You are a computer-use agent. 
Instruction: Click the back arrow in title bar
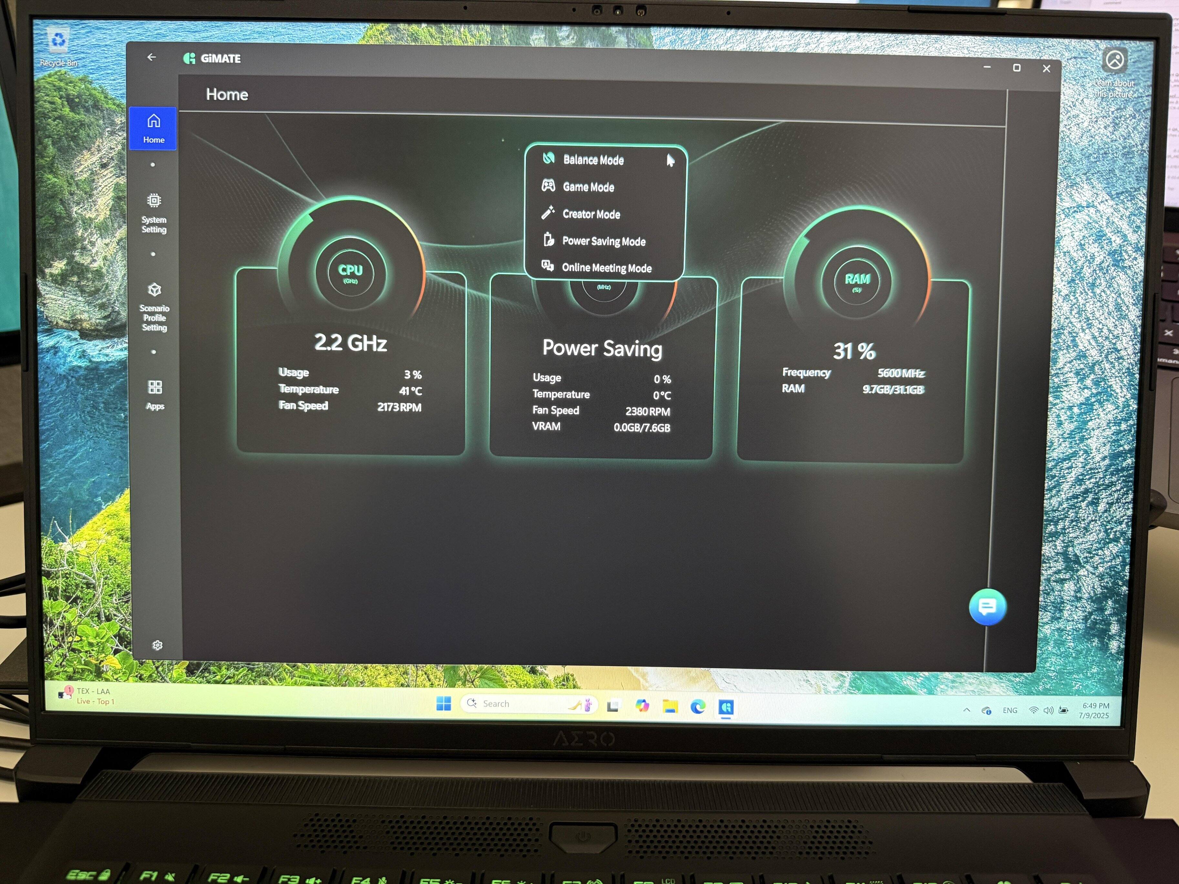152,57
